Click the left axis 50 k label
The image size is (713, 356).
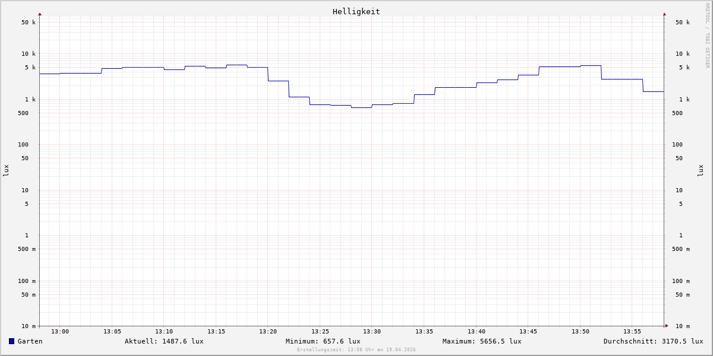[x=29, y=23]
